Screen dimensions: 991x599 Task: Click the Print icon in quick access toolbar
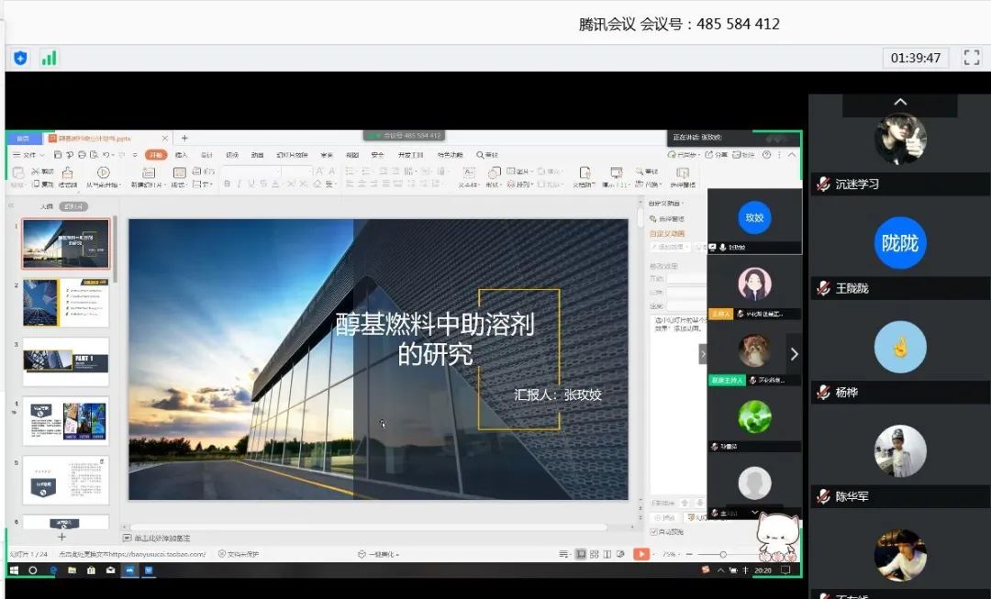point(82,155)
